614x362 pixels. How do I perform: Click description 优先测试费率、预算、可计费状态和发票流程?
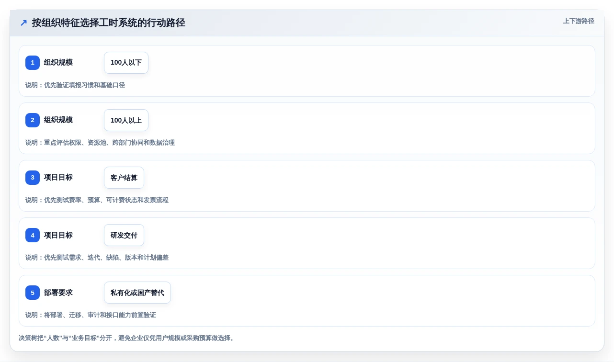coord(106,200)
